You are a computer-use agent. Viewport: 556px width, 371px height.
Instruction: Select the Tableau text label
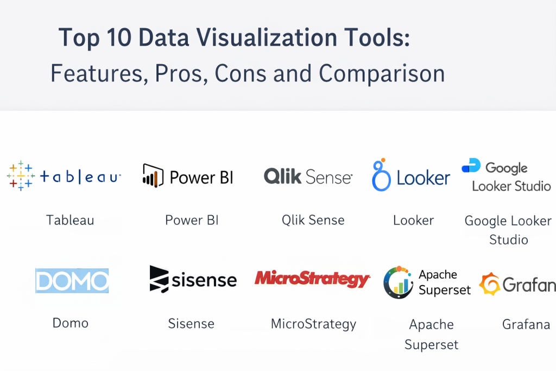click(70, 220)
